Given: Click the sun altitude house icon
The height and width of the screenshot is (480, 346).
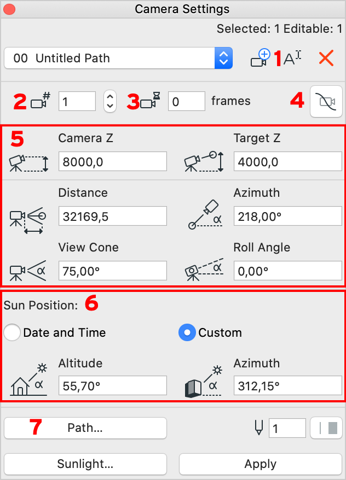Looking at the screenshot, I should pyautogui.click(x=28, y=380).
